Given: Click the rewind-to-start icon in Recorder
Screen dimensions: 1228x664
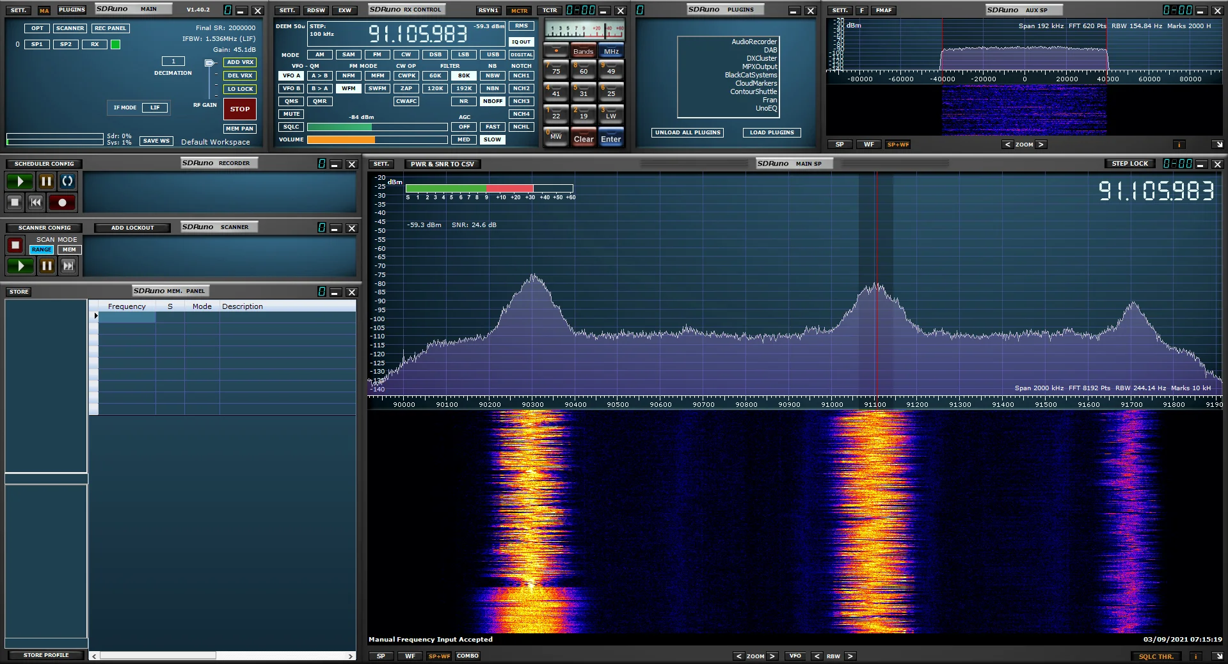Looking at the screenshot, I should pyautogui.click(x=36, y=203).
